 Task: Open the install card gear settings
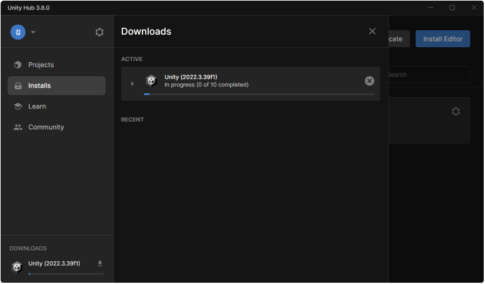tap(455, 111)
